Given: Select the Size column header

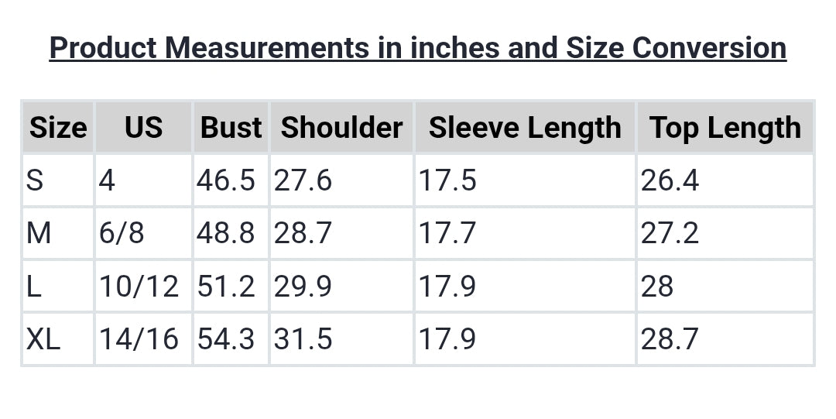Looking at the screenshot, I should [58, 128].
